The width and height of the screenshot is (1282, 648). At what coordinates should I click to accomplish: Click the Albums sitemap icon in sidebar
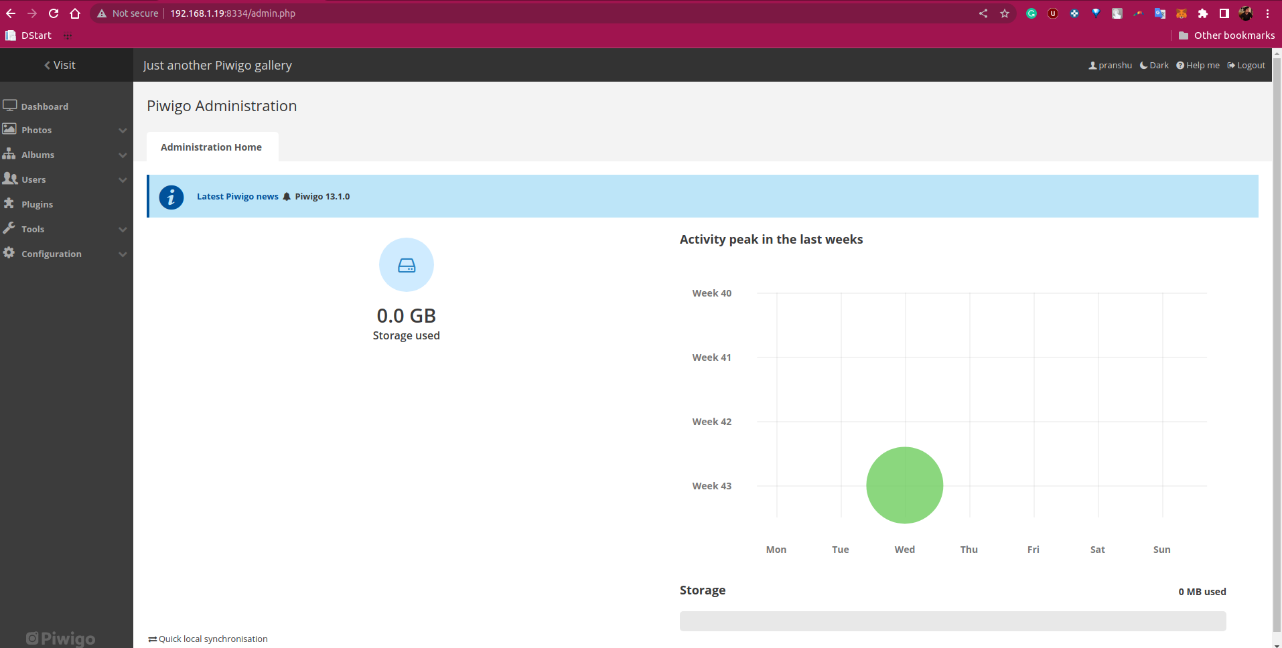point(9,153)
